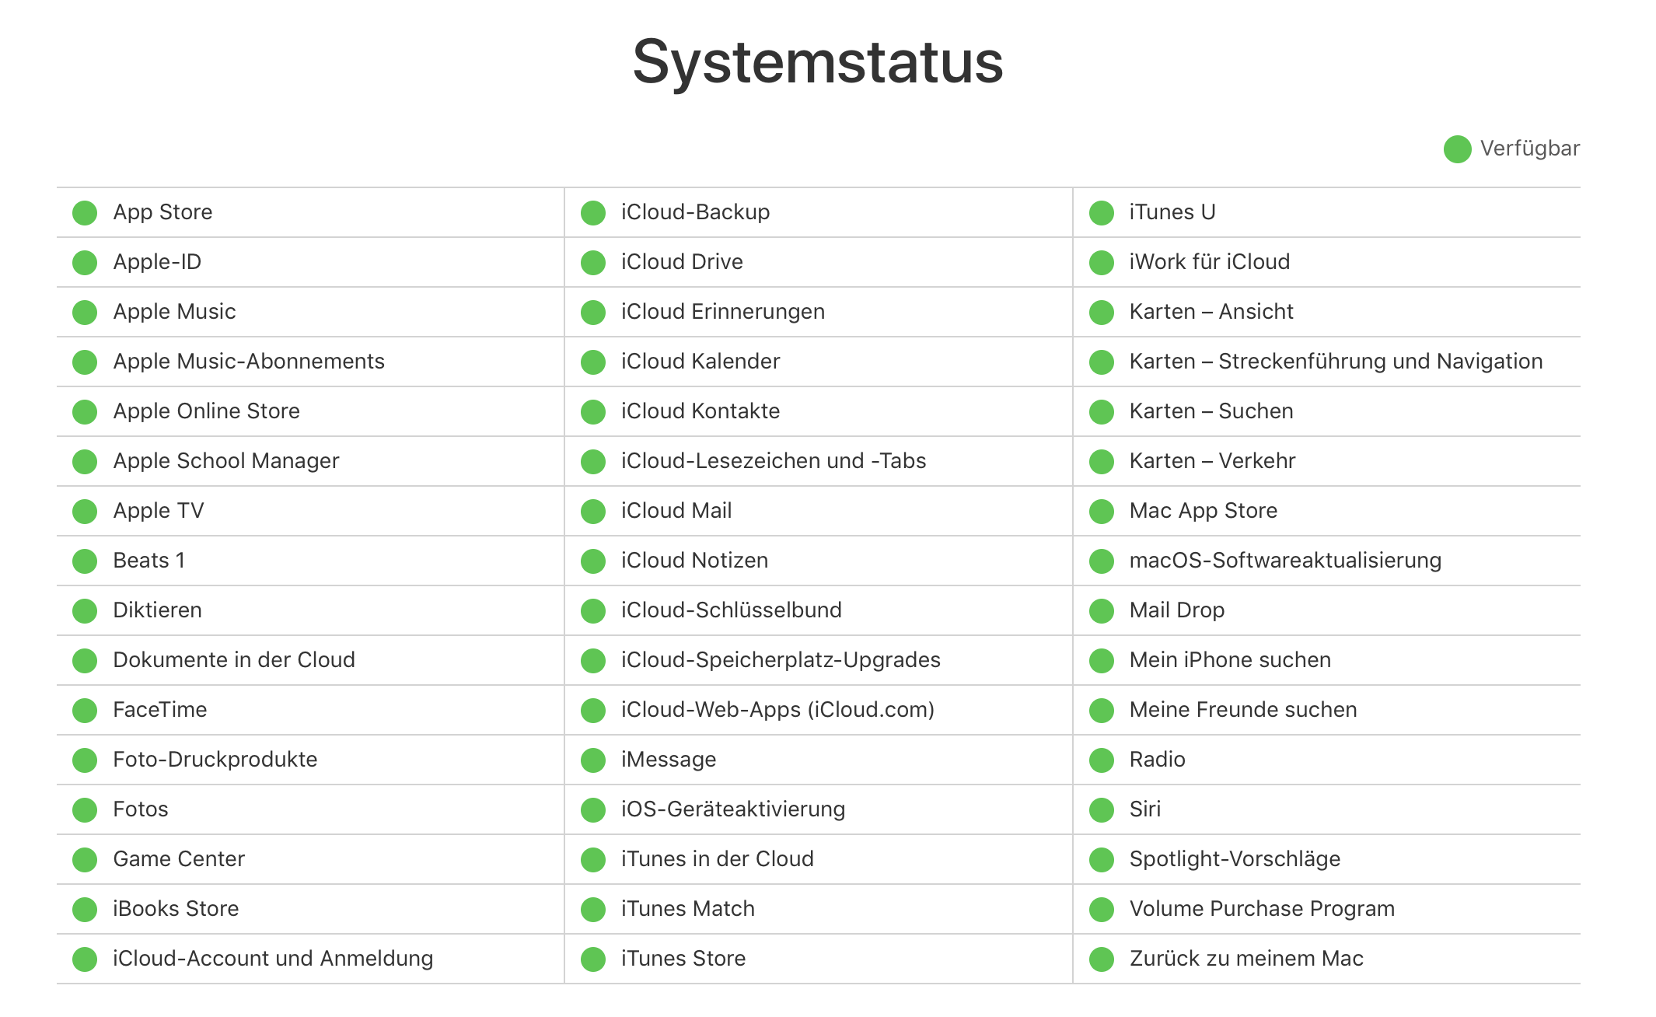Click Dokumente in der Cloud
This screenshot has width=1656, height=1017.
[x=234, y=660]
